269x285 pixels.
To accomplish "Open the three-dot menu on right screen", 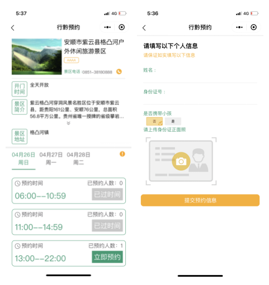I will 239,27.
